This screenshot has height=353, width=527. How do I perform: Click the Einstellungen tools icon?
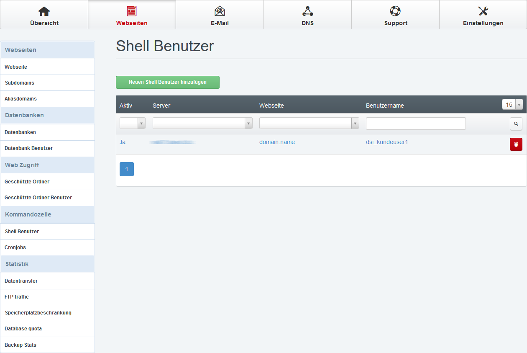[483, 11]
